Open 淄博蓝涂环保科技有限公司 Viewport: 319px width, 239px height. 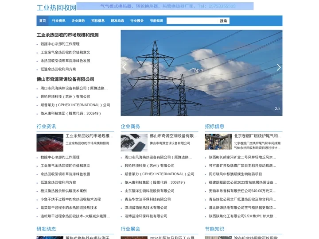pyautogui.click(x=146, y=216)
